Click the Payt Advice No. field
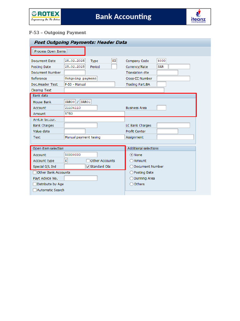This screenshot has width=240, height=321. click(x=81, y=178)
